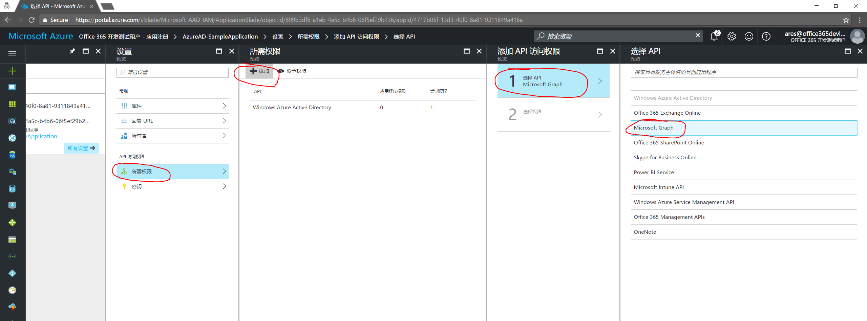The width and height of the screenshot is (867, 321).
Task: Click the chevron beside 回复 URL
Action: tap(224, 121)
